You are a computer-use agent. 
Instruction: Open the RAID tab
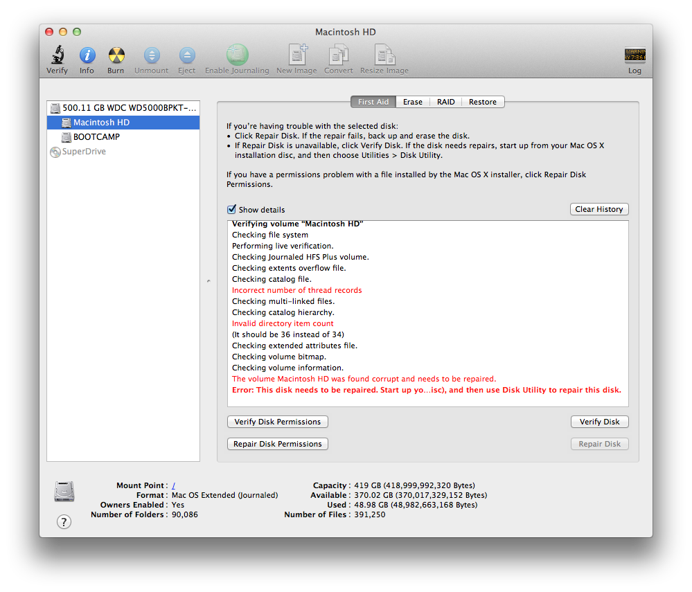click(445, 101)
